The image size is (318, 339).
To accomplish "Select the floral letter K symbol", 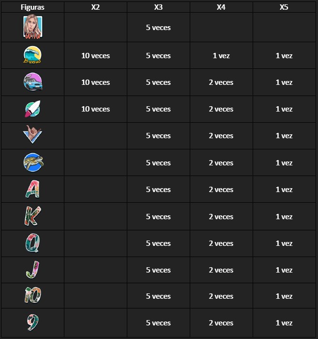I will point(32,216).
